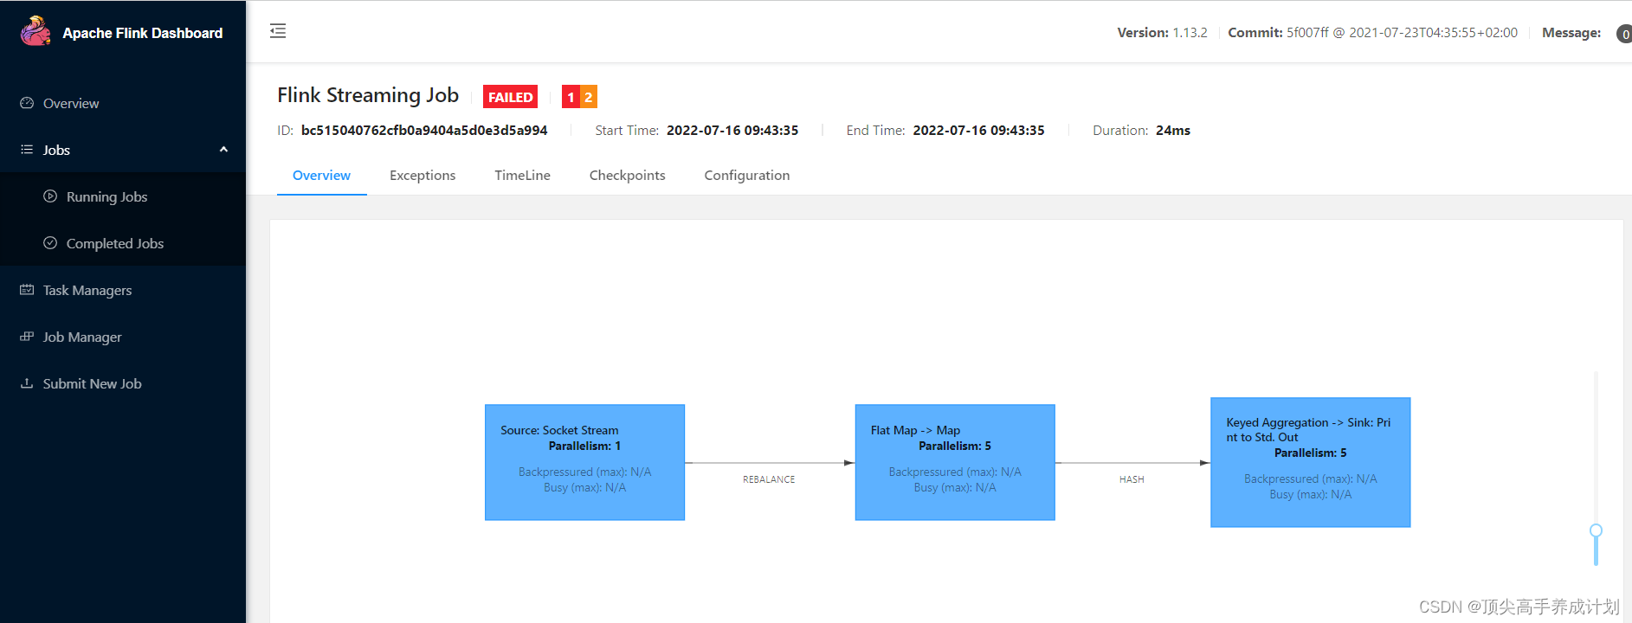
Task: Collapse the sidebar using the fold menu icon
Action: coord(278,31)
